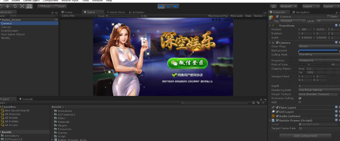This screenshot has width=340, height=141.
Task: Open Home_Scene options menu icon
Action: click(x=56, y=20)
